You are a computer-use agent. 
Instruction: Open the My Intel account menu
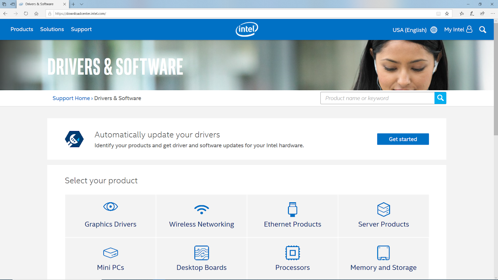point(458,30)
